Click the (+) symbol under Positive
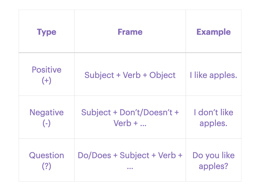Screen dimensions: 254x185 pyautogui.click(x=46, y=80)
